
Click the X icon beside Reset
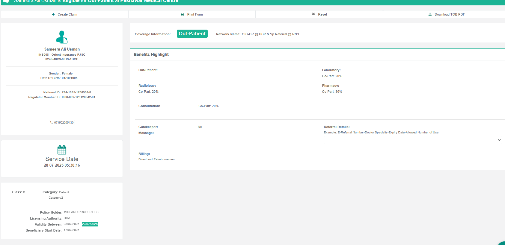click(x=313, y=14)
